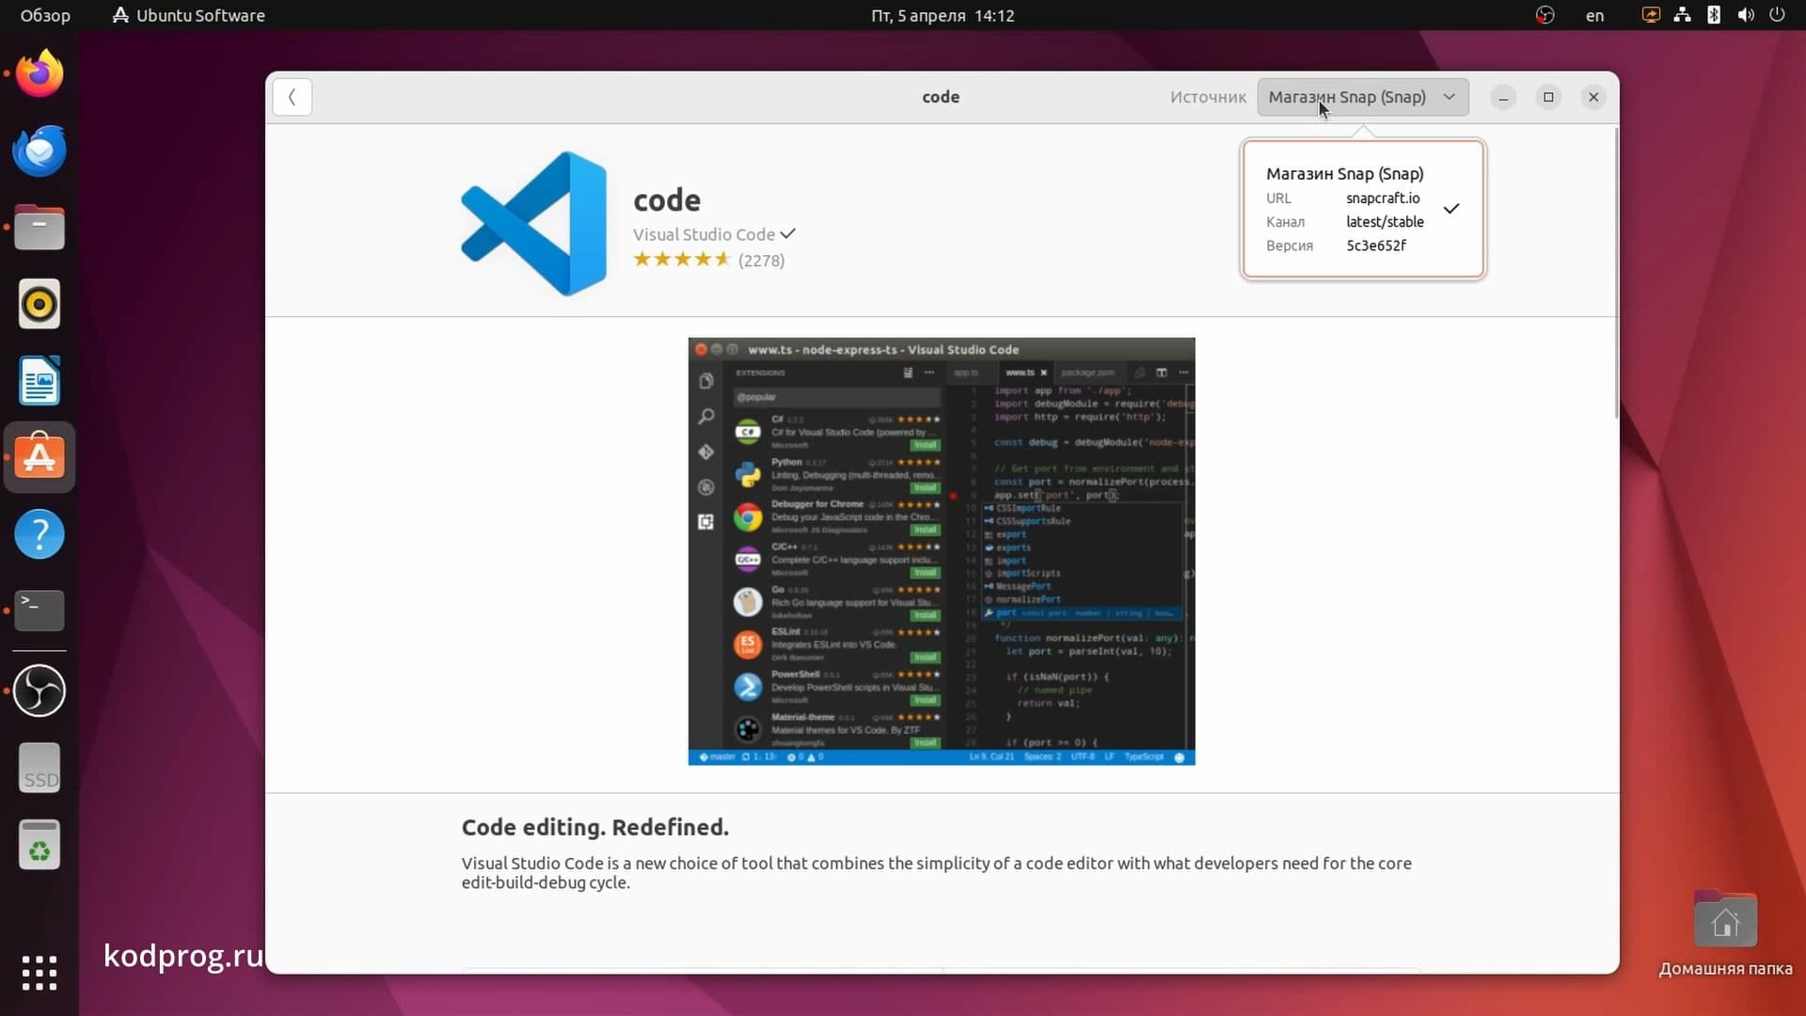
Task: Open the Ubuntu Software app menu
Action: pyautogui.click(x=188, y=15)
